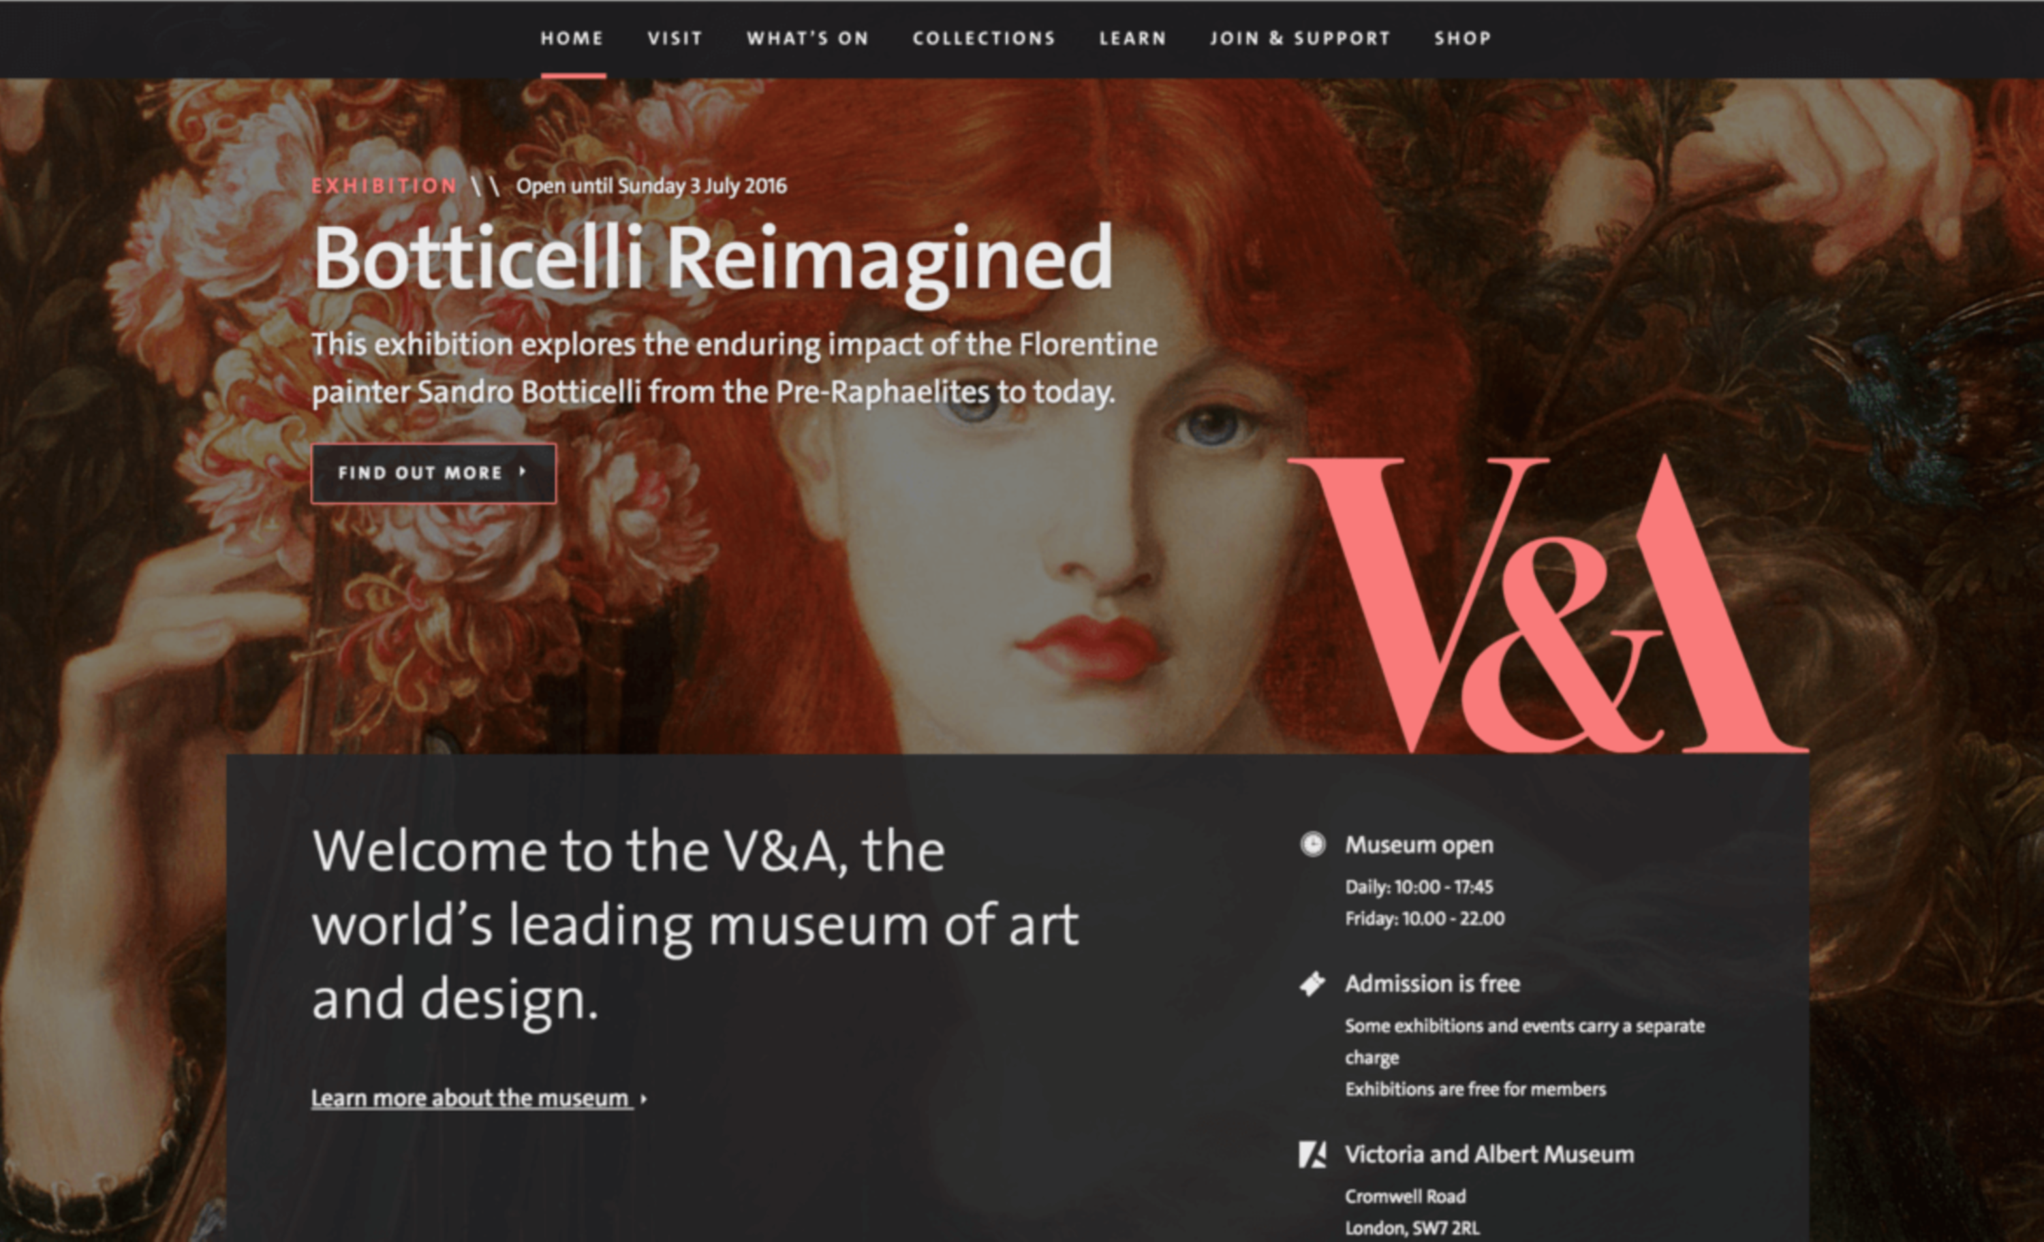Image resolution: width=2044 pixels, height=1242 pixels.
Task: Click the Museum open heading
Action: [x=1419, y=845]
